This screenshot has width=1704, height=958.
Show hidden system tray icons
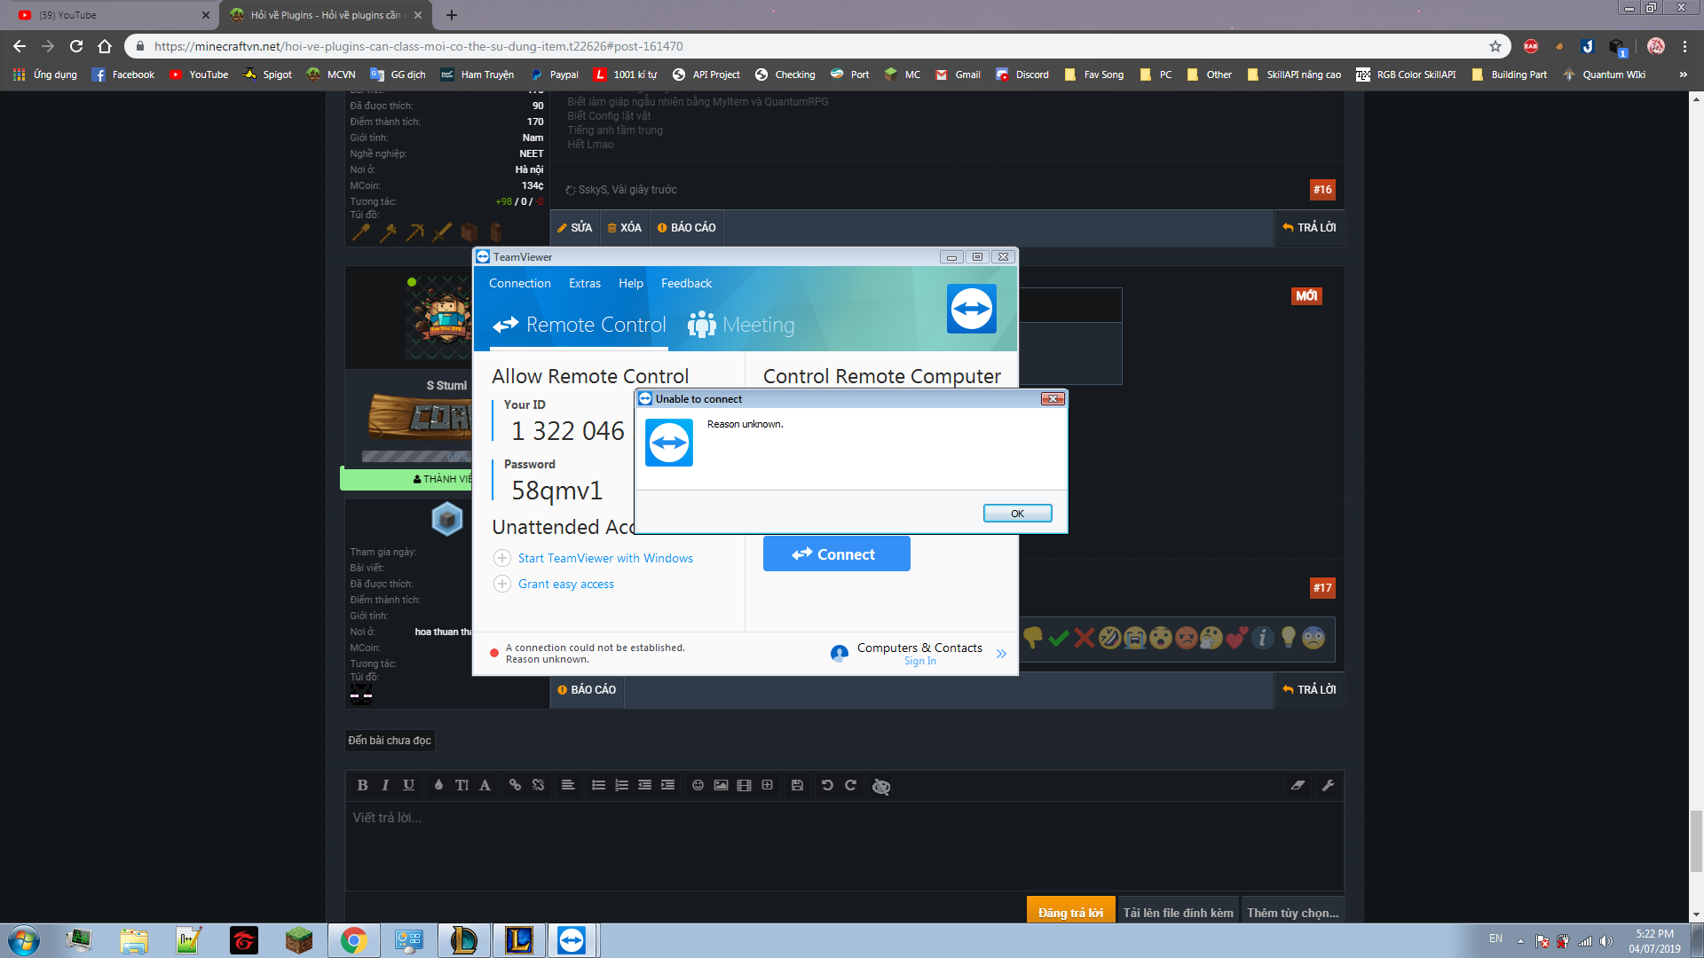1520,940
